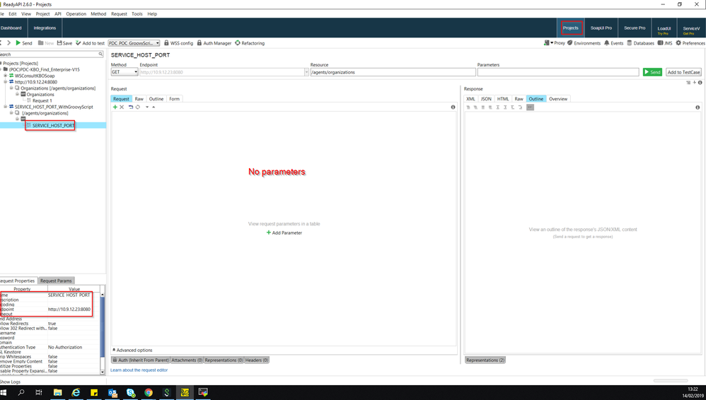Open the Learn about the request editor link
706x400 pixels.
point(139,370)
